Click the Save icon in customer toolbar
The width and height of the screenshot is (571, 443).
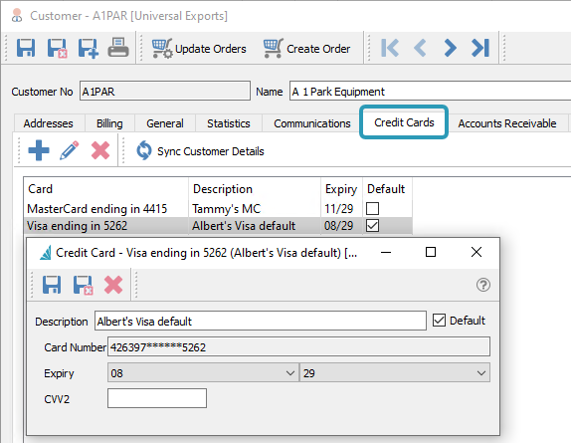[x=26, y=48]
